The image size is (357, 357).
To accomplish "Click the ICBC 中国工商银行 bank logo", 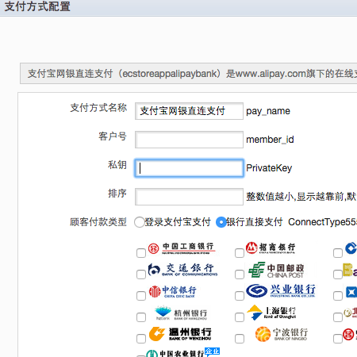I will 181,248.
